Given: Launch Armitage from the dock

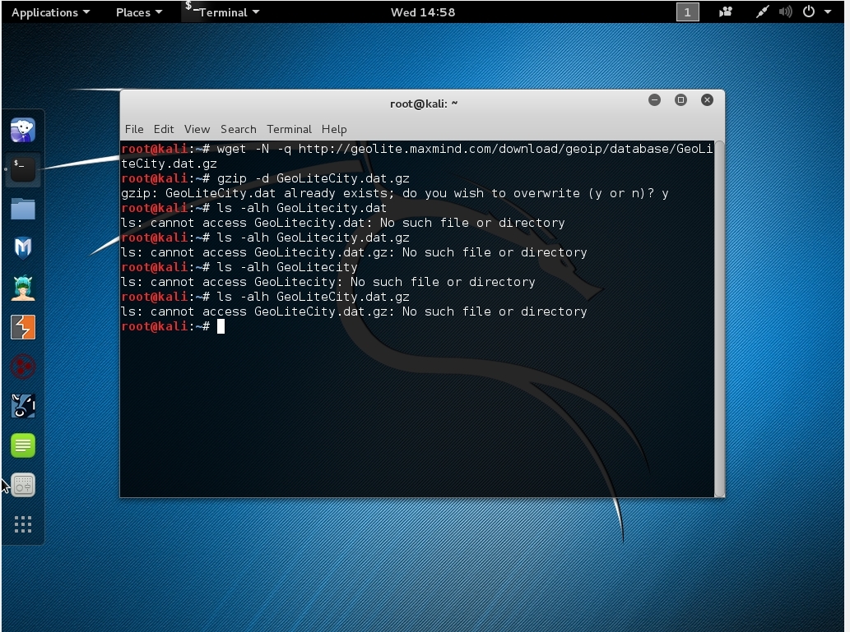Looking at the screenshot, I should tap(23, 288).
